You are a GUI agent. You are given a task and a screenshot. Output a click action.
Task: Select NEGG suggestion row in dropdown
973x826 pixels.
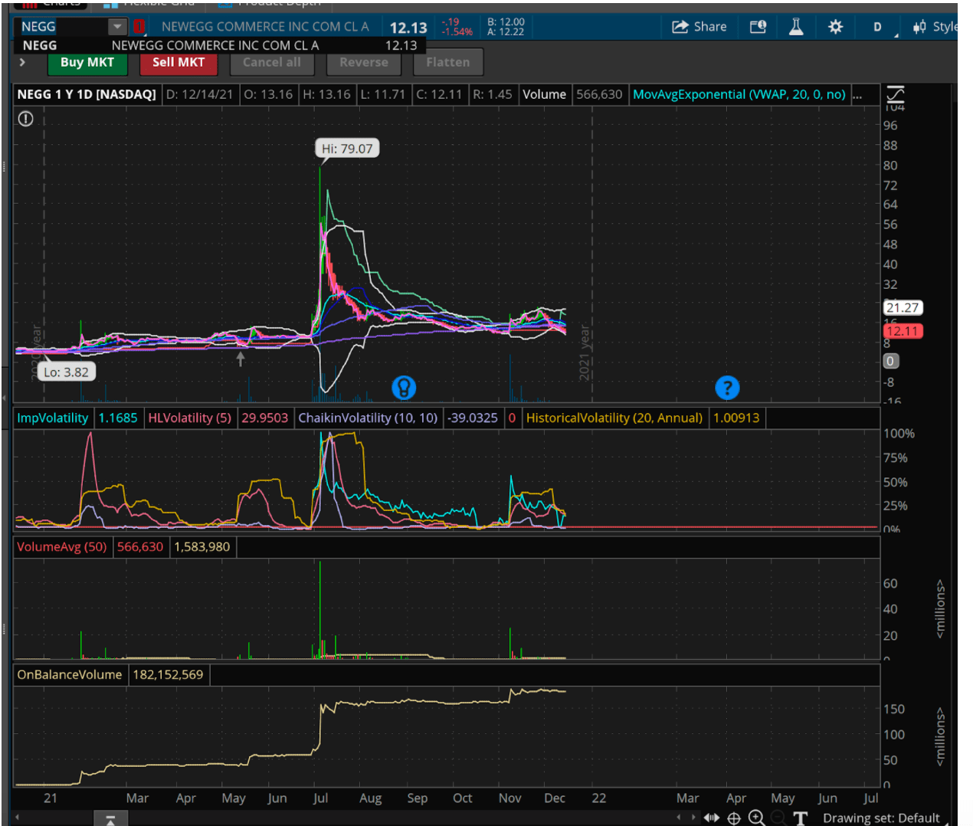[x=219, y=45]
